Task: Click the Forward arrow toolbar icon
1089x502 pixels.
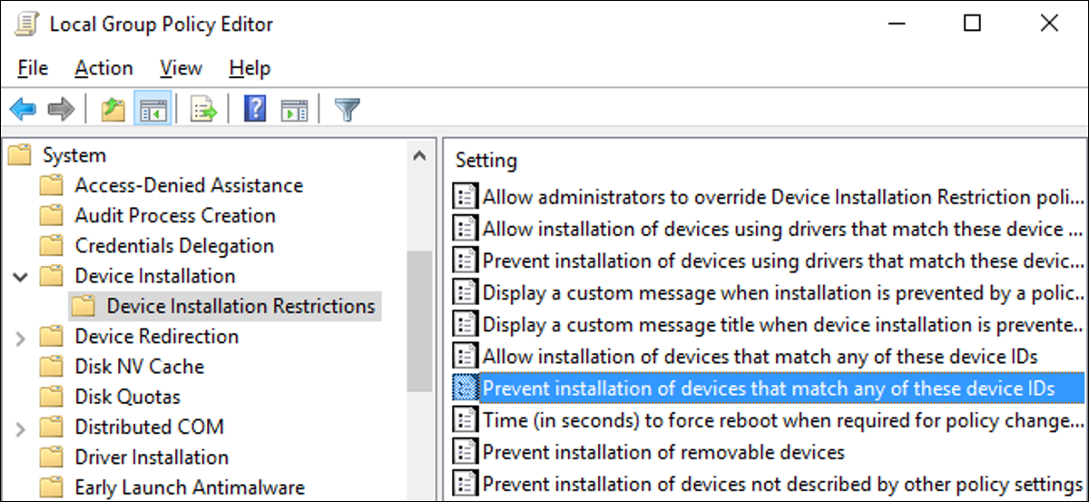Action: [x=60, y=111]
